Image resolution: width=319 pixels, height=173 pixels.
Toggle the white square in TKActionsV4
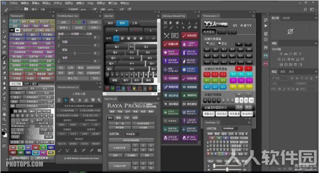pyautogui.click(x=18, y=30)
